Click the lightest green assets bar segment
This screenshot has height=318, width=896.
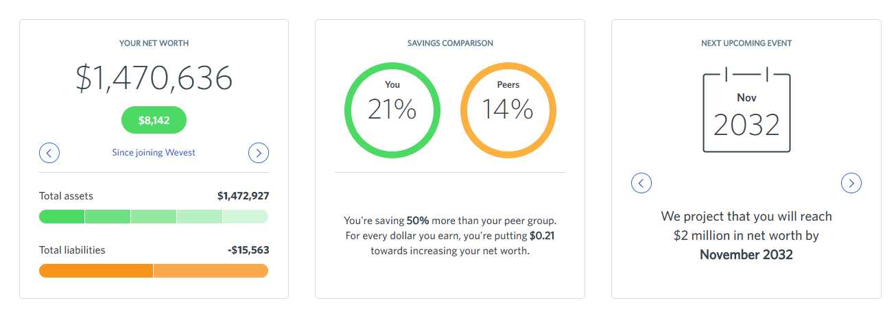pyautogui.click(x=245, y=217)
